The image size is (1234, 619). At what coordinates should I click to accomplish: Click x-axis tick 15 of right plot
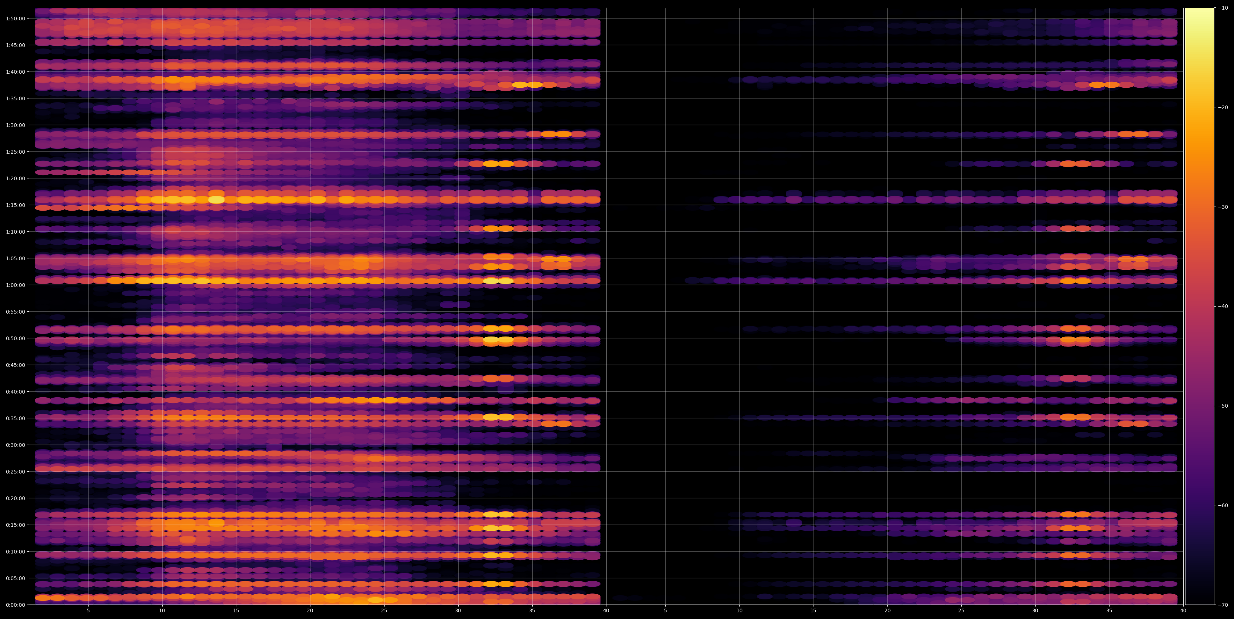point(814,611)
